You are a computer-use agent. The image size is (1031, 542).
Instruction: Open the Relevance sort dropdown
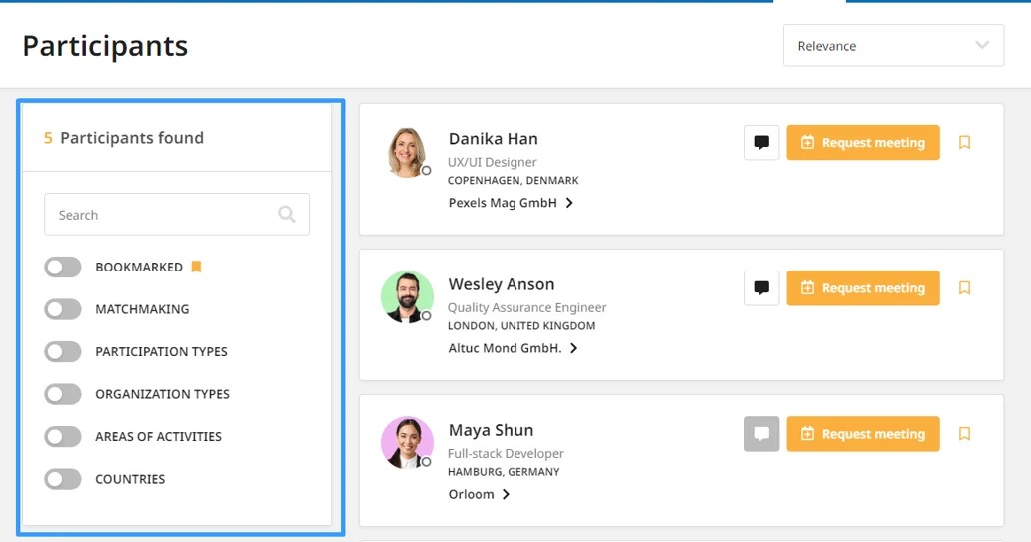[893, 46]
